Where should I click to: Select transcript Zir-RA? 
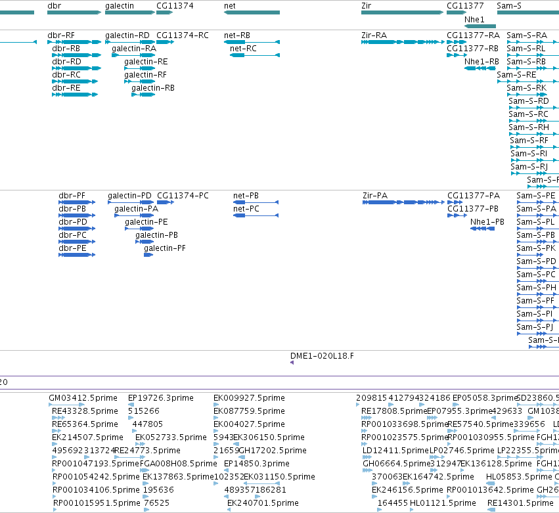tap(374, 35)
